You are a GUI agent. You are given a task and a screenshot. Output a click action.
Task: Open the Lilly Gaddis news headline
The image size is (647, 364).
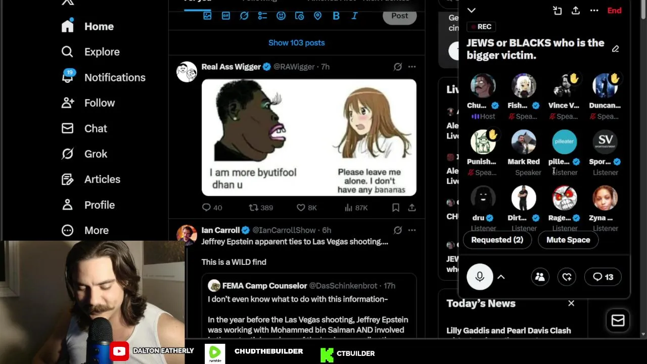pos(509,331)
